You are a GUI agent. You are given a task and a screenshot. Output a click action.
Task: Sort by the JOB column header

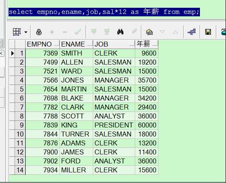coord(114,44)
